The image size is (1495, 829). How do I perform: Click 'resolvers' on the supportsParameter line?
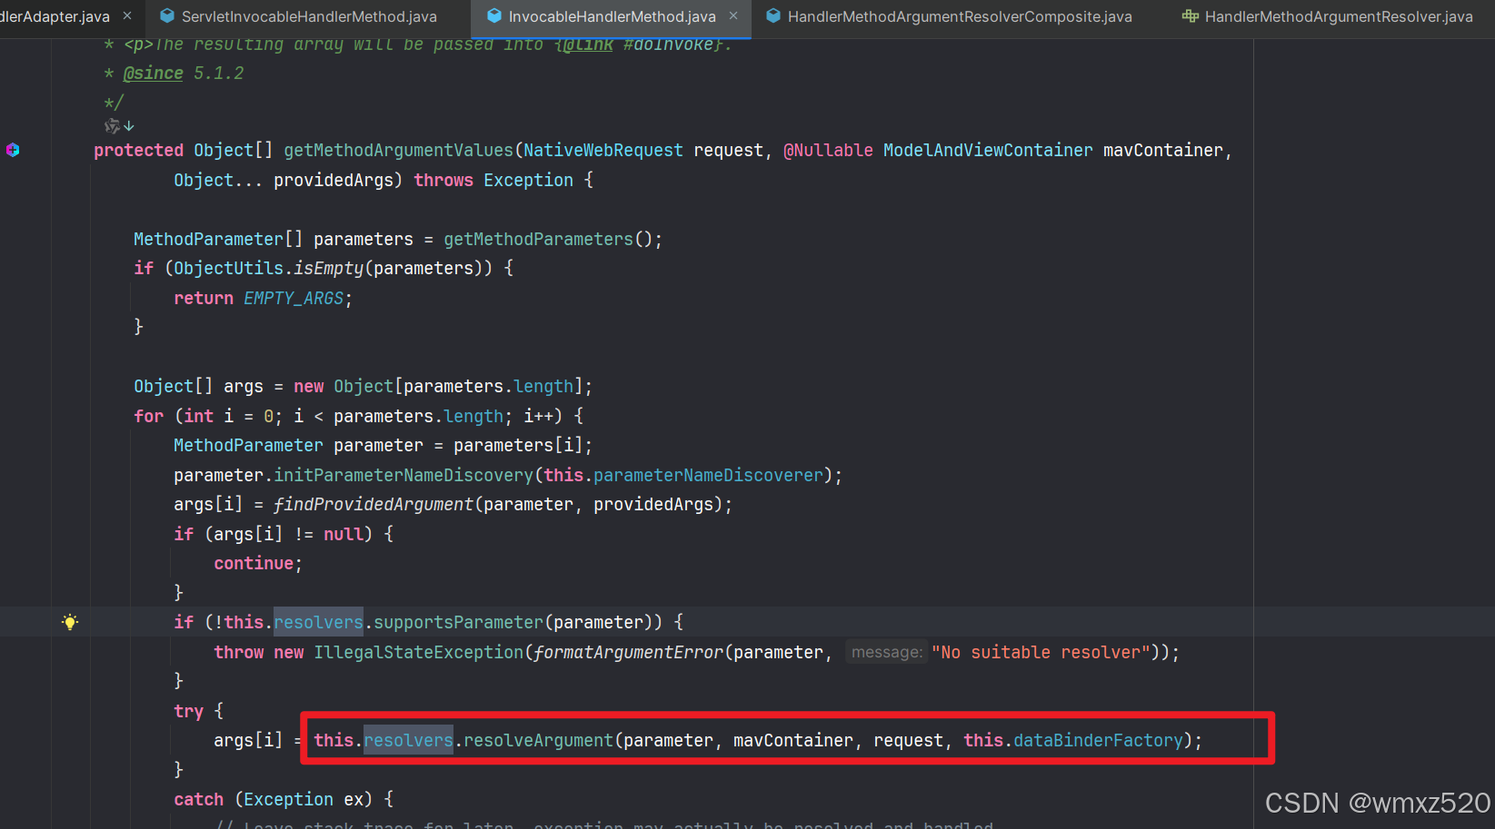(x=318, y=622)
